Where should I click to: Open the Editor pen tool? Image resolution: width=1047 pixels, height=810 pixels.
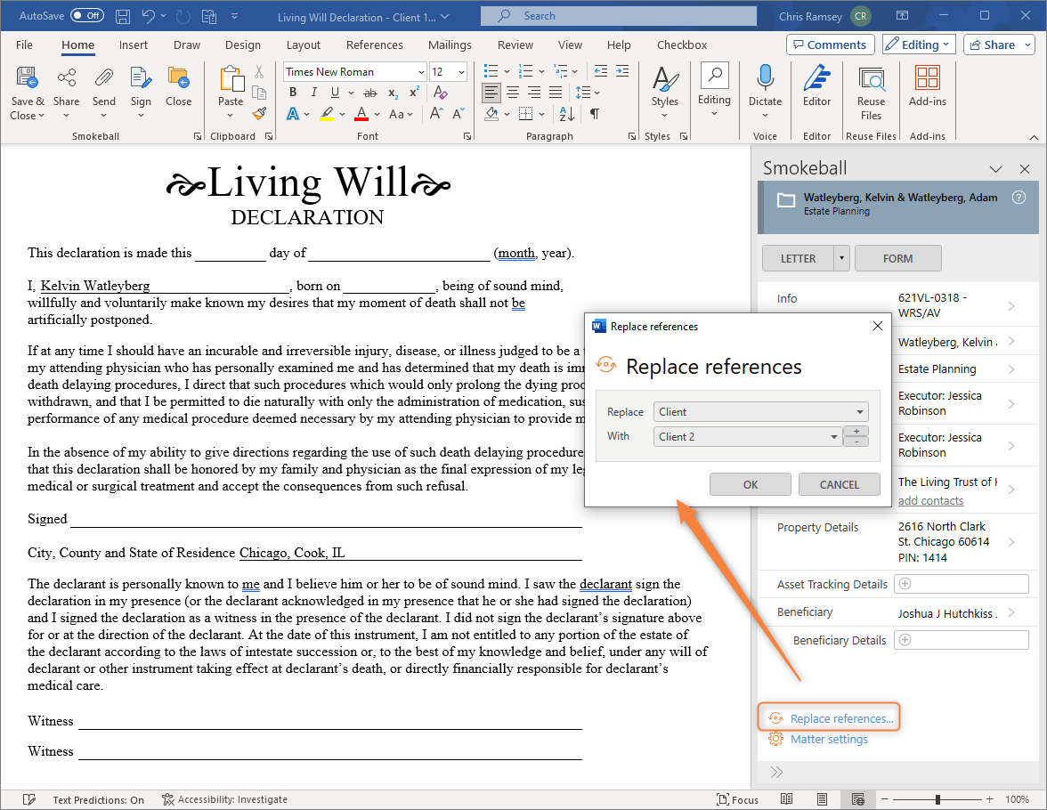point(816,78)
